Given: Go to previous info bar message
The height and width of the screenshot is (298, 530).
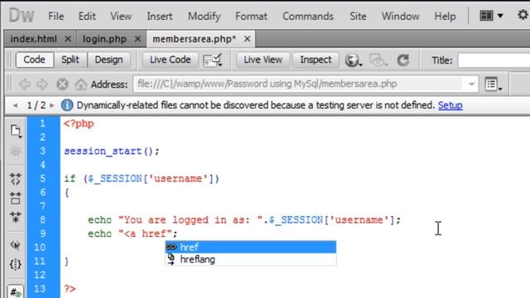Looking at the screenshot, I should tap(15, 105).
